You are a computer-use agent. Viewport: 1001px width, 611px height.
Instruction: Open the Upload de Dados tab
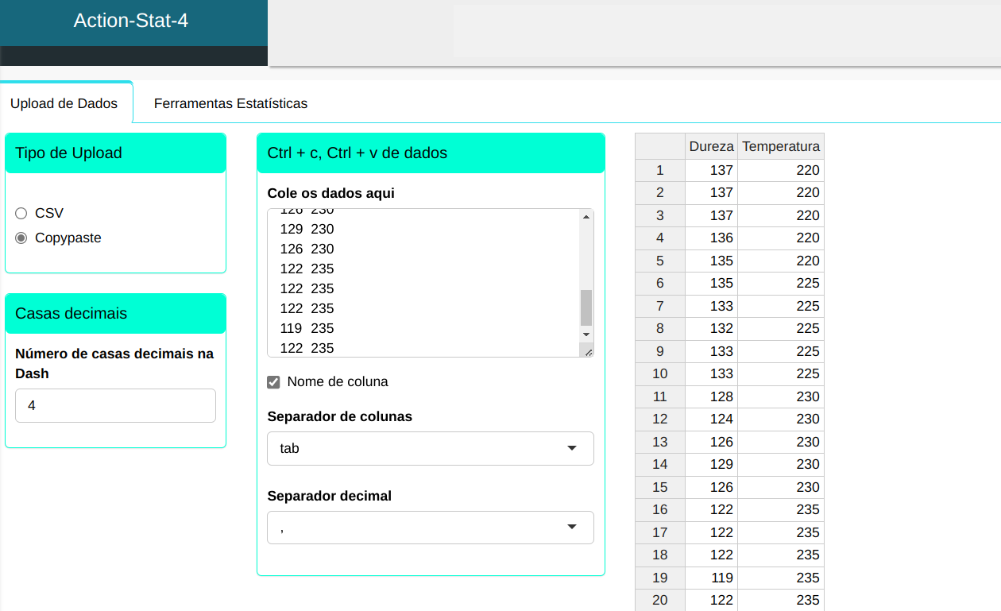coord(64,103)
